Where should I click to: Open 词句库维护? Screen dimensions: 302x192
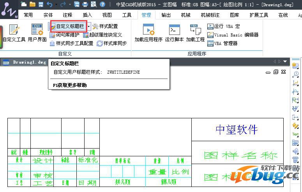[x=65, y=35]
